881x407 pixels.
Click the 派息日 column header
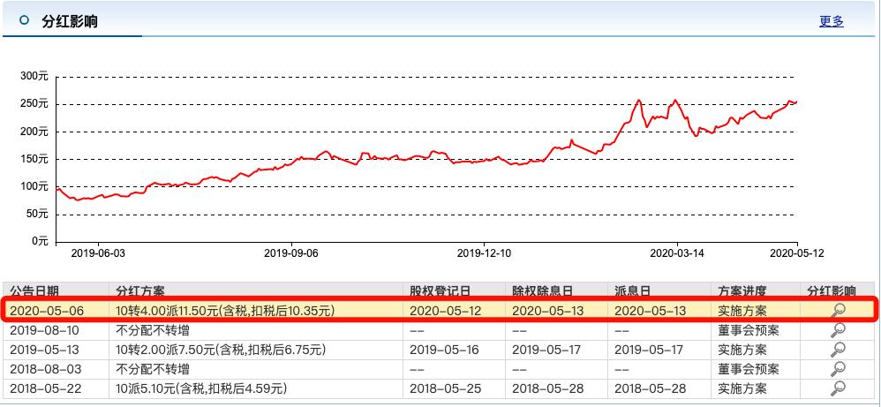click(x=633, y=291)
